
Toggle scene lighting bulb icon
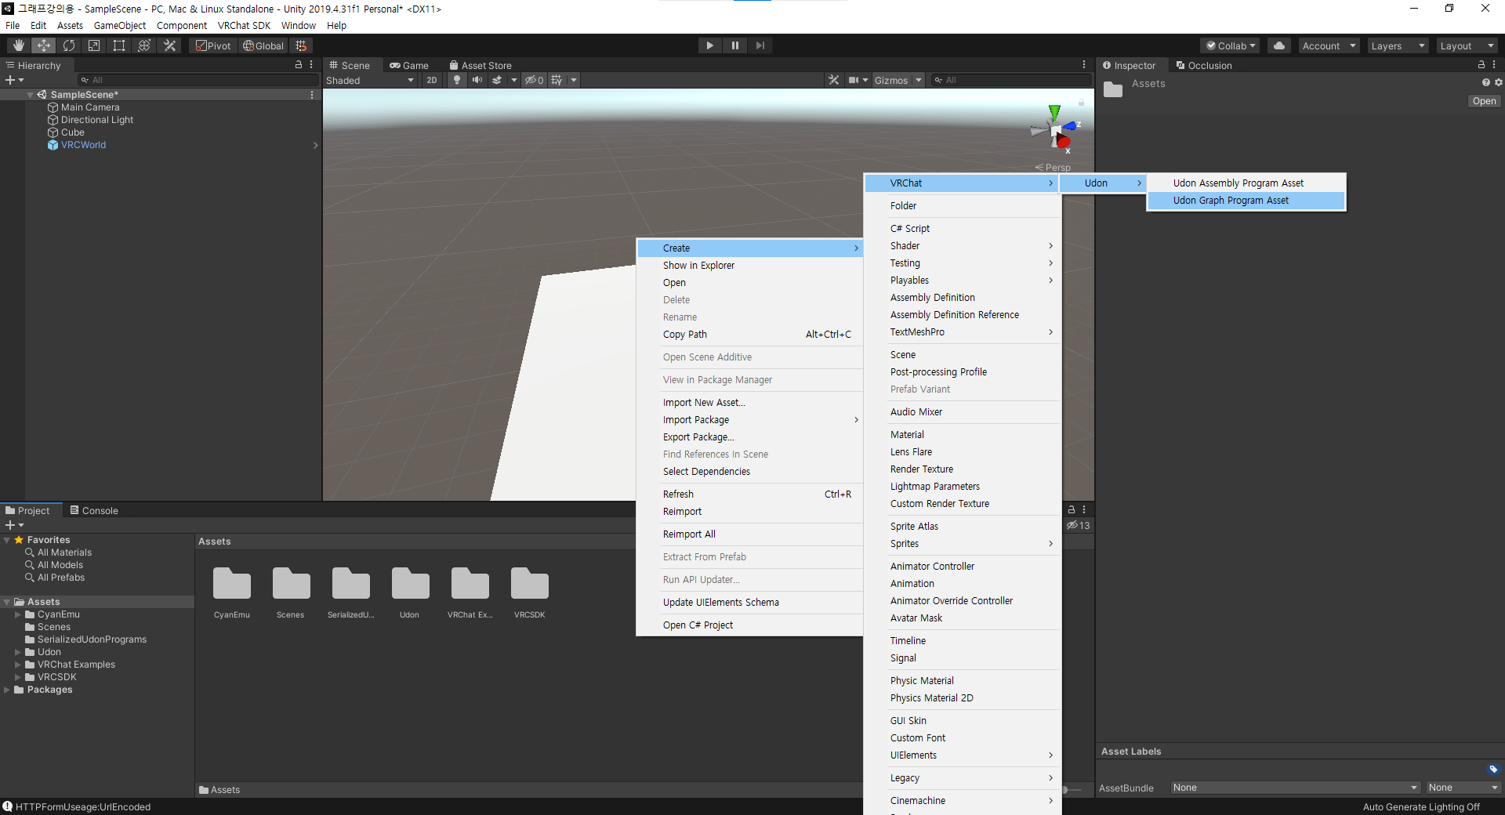click(x=457, y=80)
